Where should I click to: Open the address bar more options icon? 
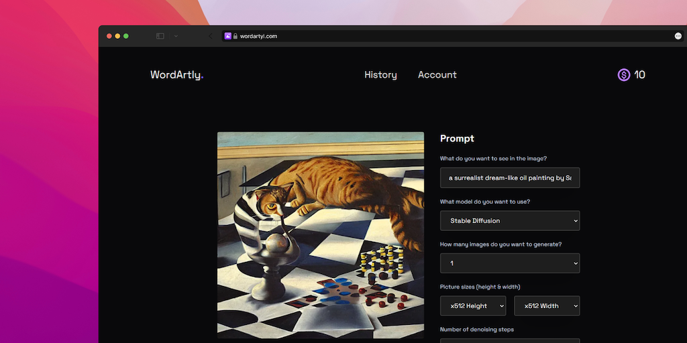click(678, 36)
